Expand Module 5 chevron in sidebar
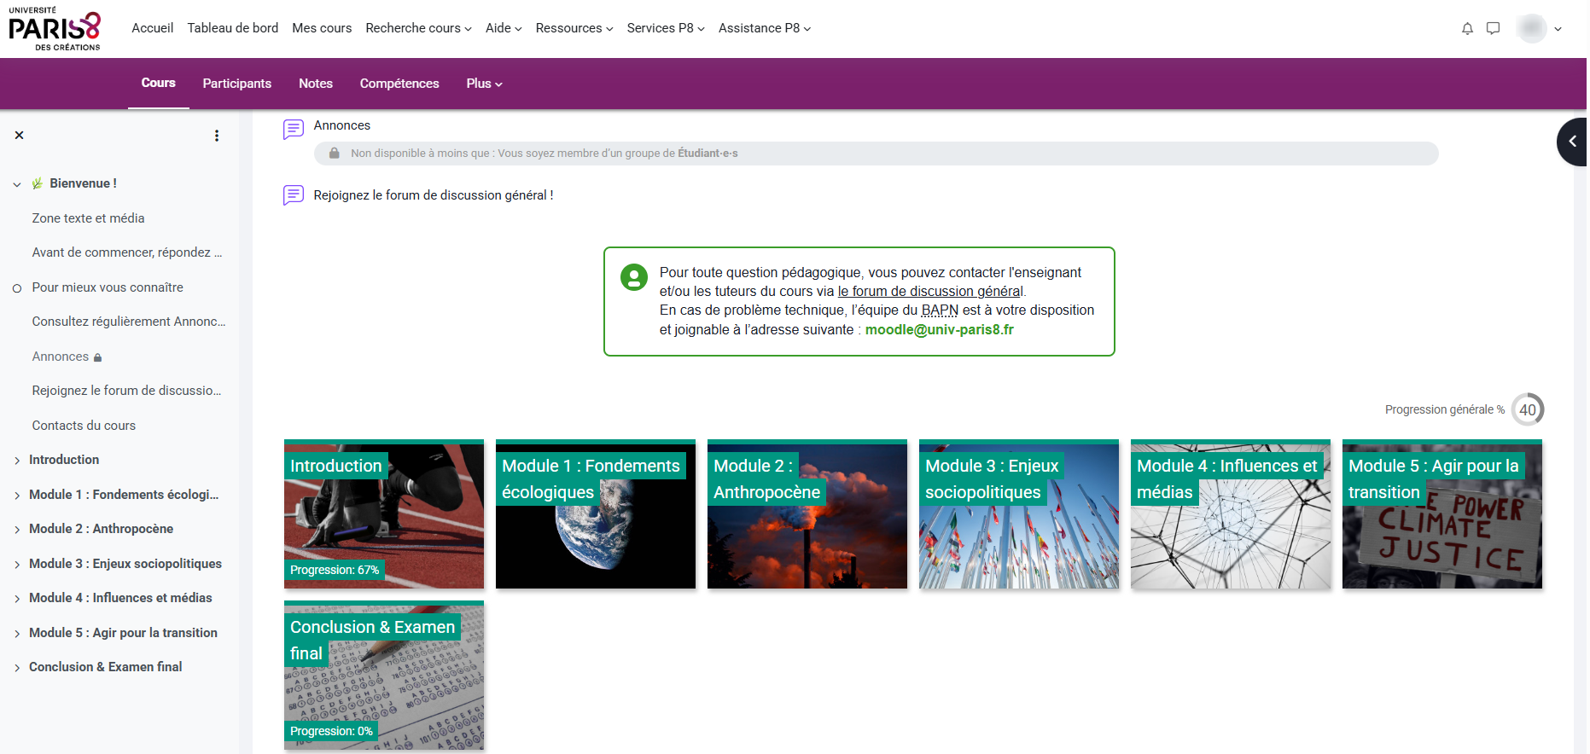This screenshot has width=1590, height=754. [17, 634]
